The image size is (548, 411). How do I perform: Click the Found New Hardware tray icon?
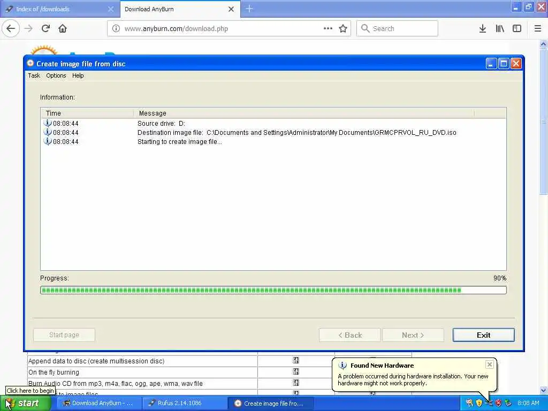489,403
